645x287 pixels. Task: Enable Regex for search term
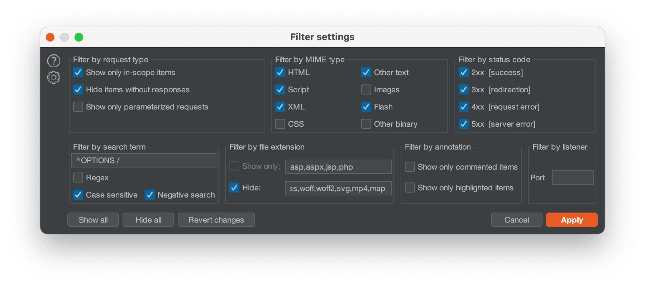pos(78,178)
